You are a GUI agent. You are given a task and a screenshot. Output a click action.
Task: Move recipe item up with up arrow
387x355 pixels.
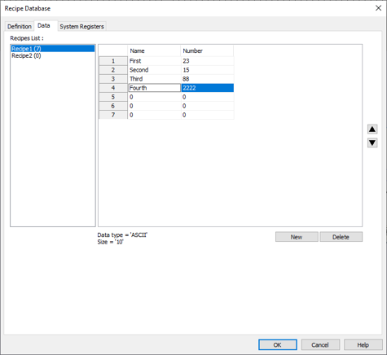coord(372,129)
